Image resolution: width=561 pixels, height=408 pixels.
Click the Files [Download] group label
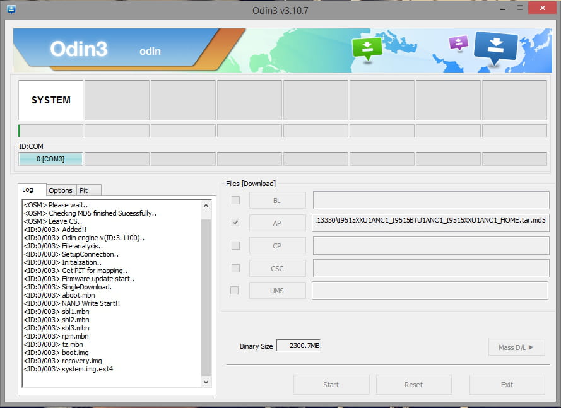(251, 184)
